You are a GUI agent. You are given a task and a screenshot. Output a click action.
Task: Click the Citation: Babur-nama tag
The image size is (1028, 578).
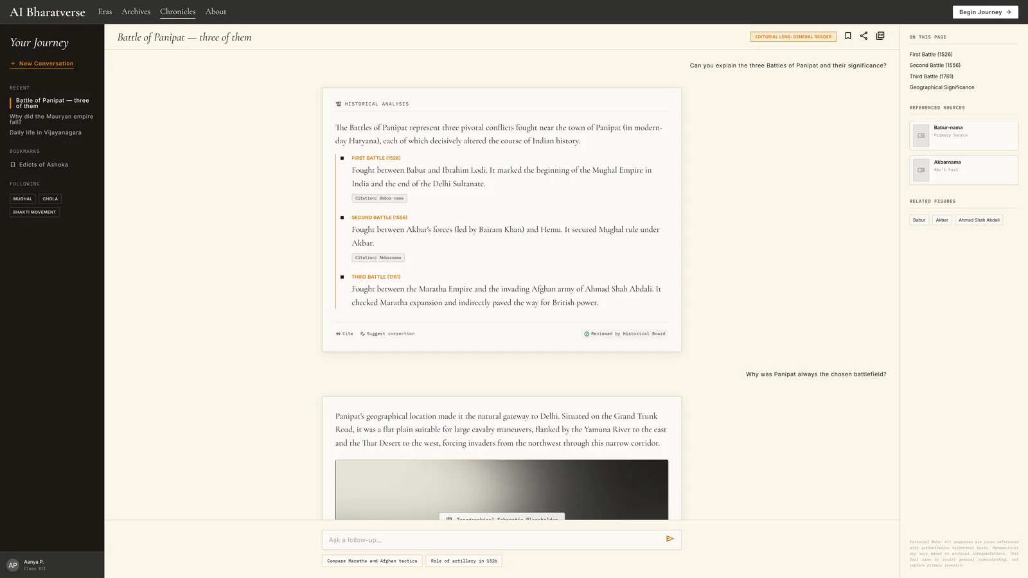379,198
